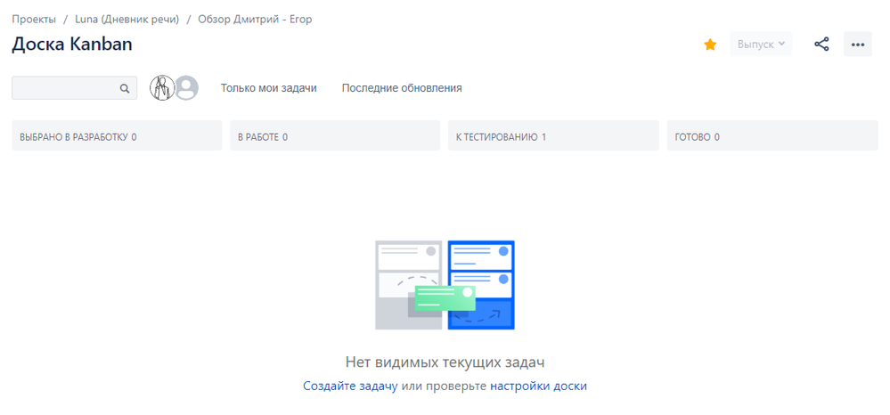Open Luna (Дневник речи) breadcrumb
The height and width of the screenshot is (415, 890).
127,20
